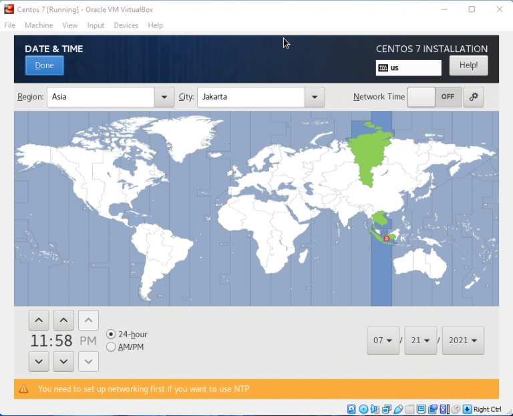The width and height of the screenshot is (513, 416).
Task: Click the display monitor icon in status bar
Action: (421, 409)
